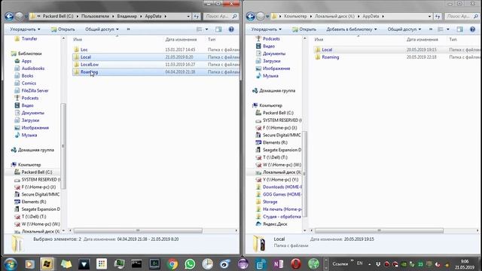The image size is (482, 271).
Task: Select Домашняя группа in right navigation pane
Action: point(277,90)
